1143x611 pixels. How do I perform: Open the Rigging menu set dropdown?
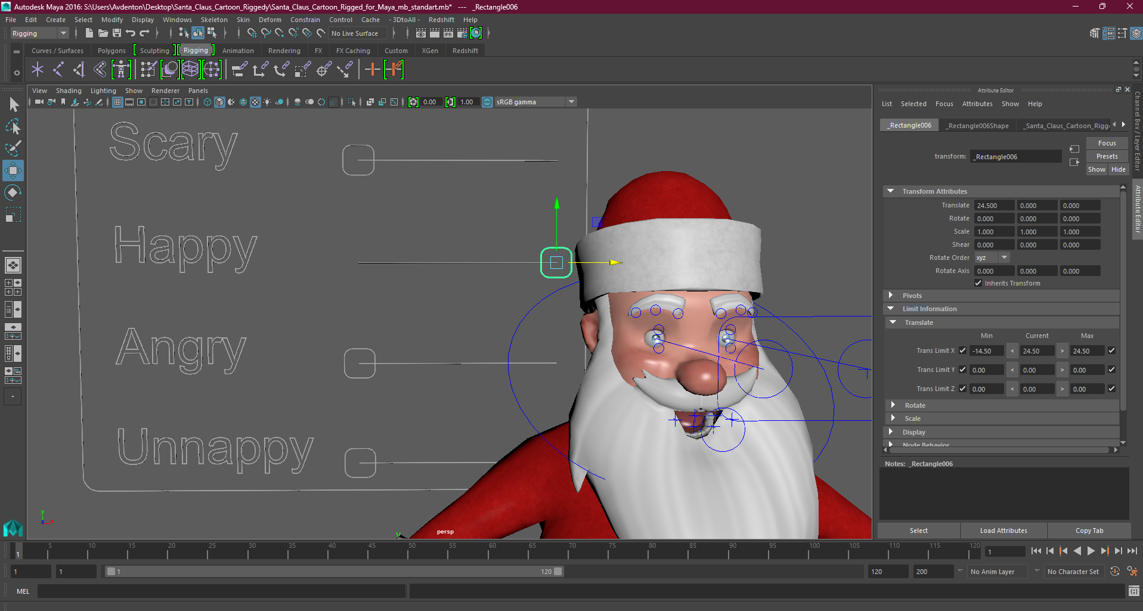click(39, 33)
